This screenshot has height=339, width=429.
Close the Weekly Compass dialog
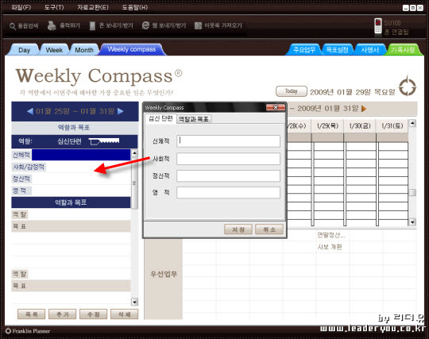pyautogui.click(x=276, y=107)
